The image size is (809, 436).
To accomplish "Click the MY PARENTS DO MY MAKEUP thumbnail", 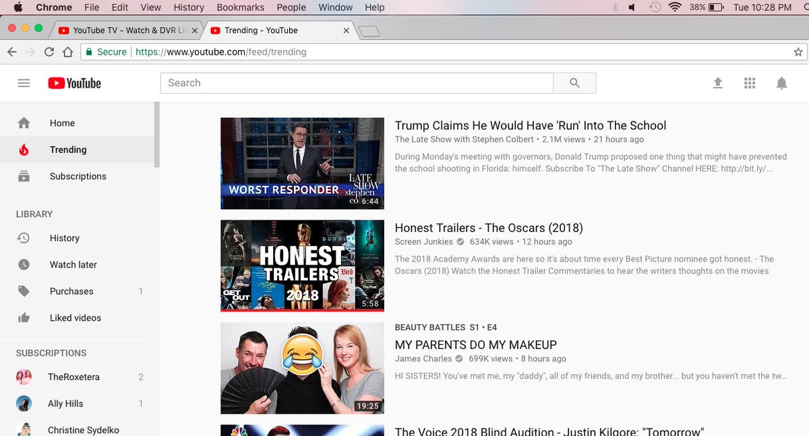I will coord(302,368).
